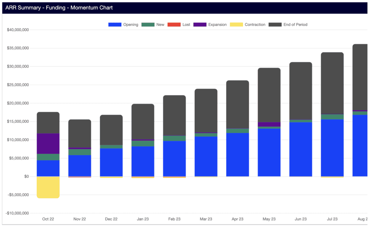Select the Nov 22 blue Opening segment
The width and height of the screenshot is (372, 228).
coord(80,166)
